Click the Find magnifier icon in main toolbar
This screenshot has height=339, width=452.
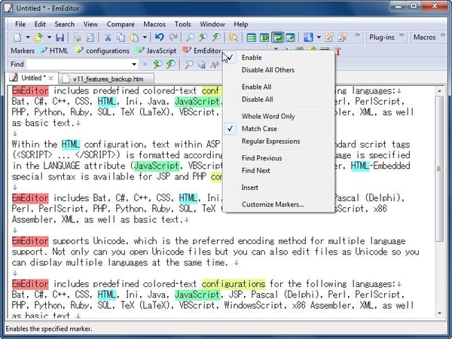(x=190, y=38)
